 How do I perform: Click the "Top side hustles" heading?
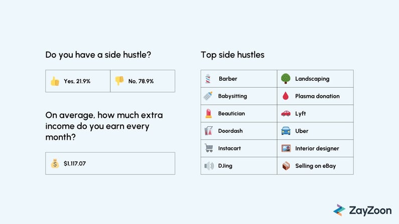click(232, 55)
